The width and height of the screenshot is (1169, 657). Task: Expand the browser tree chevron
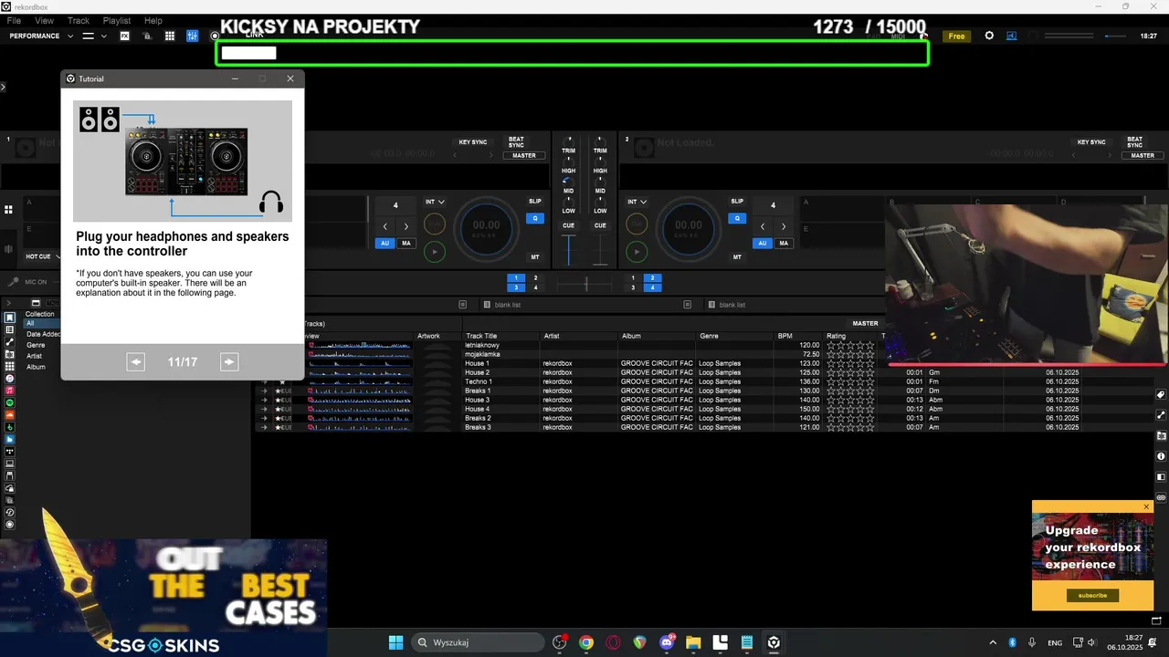click(x=8, y=302)
